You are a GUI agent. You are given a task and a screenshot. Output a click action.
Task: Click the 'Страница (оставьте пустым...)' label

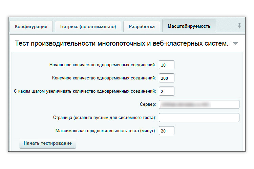pos(105,117)
